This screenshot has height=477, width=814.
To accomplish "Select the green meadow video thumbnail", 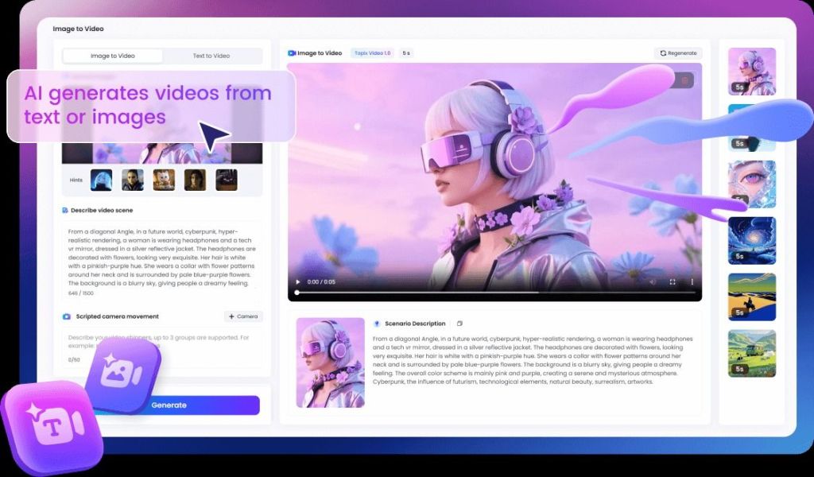I will tap(751, 353).
